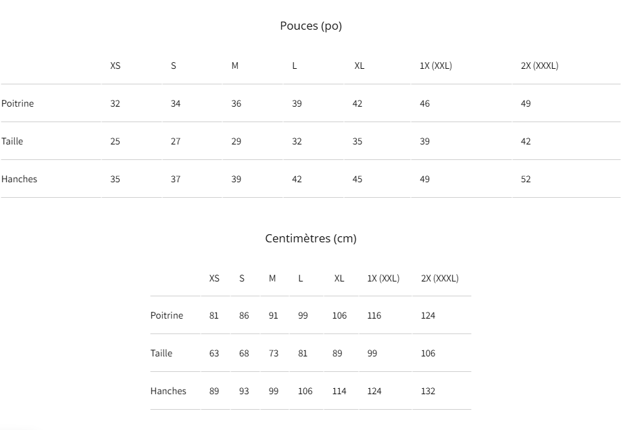The height and width of the screenshot is (430, 623).
Task: Click the 1X (XXL) header in centimeters table
Action: tap(383, 279)
